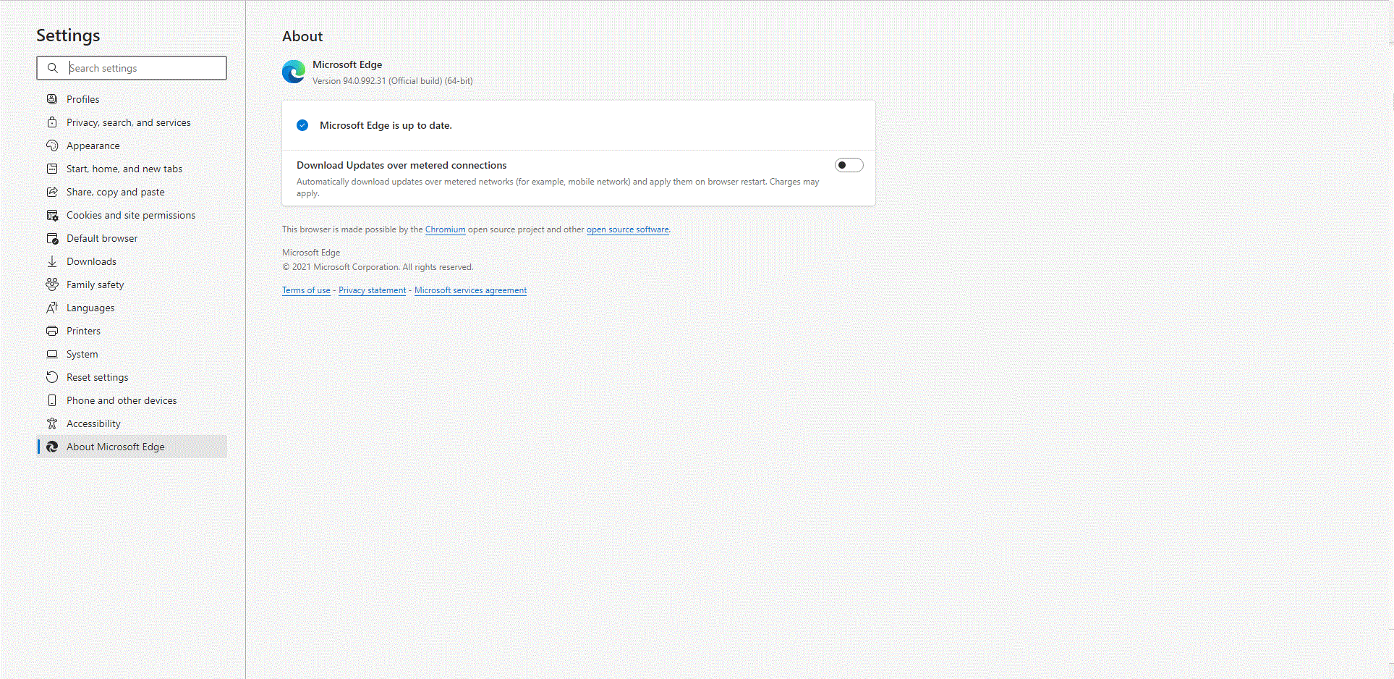
Task: Click the Phone and other devices icon
Action: (52, 400)
